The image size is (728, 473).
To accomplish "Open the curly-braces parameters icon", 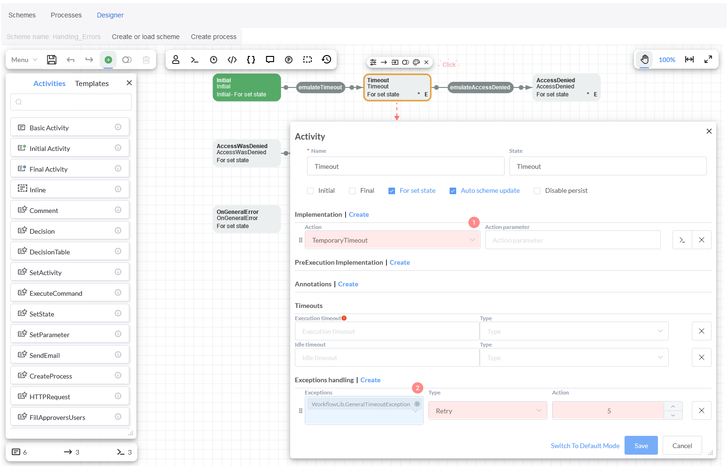I will point(251,60).
